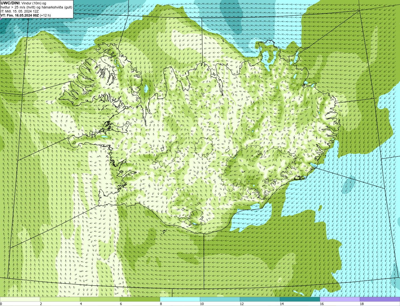
Task: Click the title text 'UWC/DINI: Vindur (10m) og'
Action: coord(23,3)
